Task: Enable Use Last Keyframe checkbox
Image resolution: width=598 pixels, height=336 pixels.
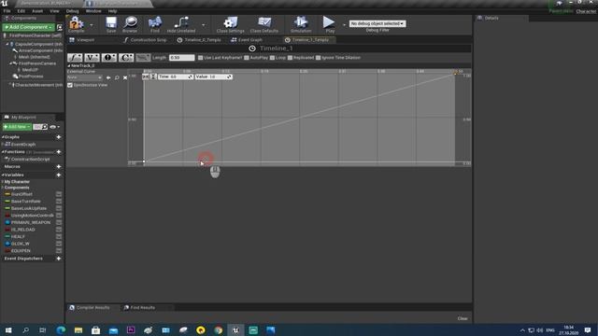Action: pos(200,58)
